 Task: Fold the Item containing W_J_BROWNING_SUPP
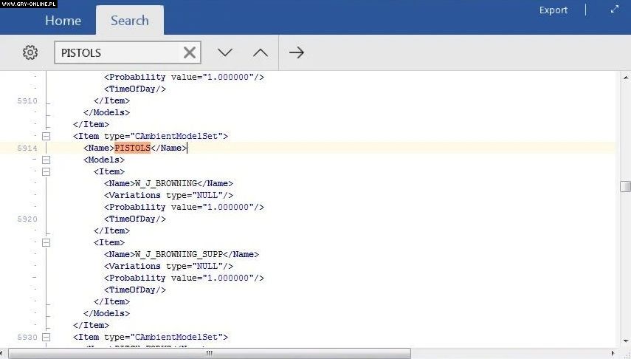click(46, 242)
